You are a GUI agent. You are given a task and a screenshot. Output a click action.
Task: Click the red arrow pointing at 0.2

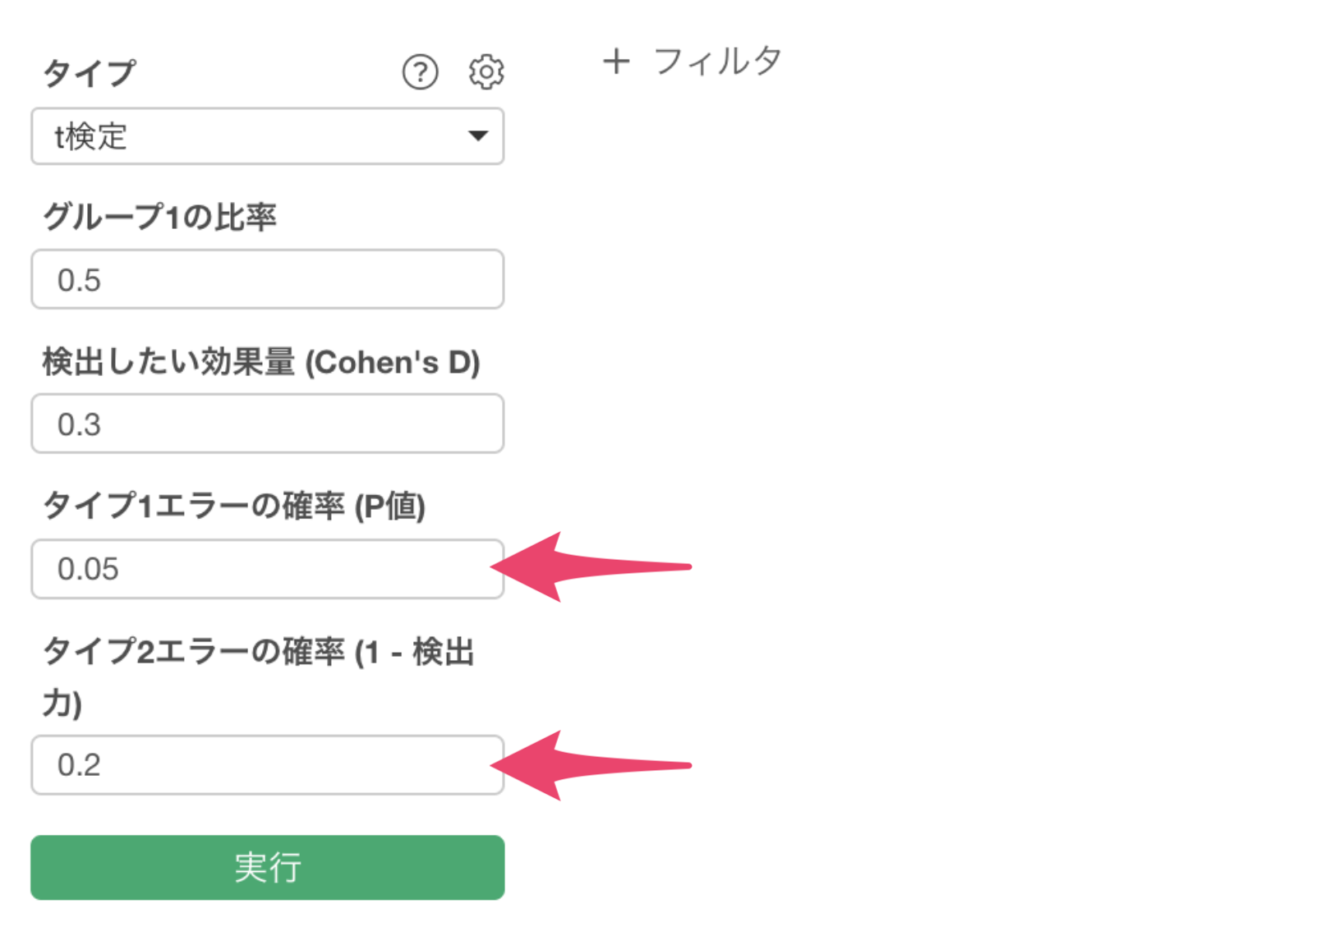click(590, 765)
